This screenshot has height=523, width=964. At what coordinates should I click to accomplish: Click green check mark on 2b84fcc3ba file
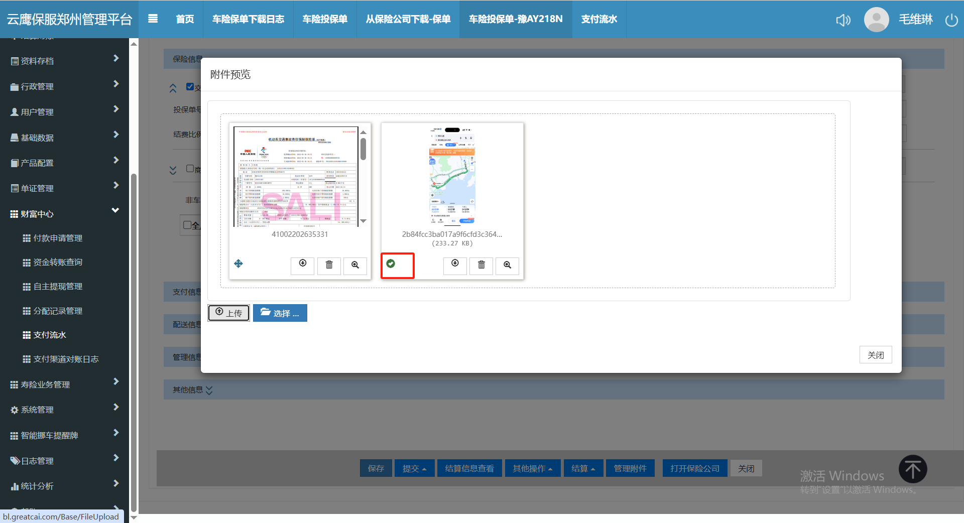click(391, 264)
